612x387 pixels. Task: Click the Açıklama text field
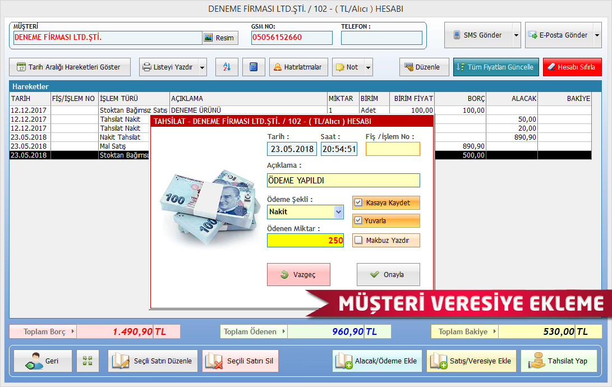[343, 181]
